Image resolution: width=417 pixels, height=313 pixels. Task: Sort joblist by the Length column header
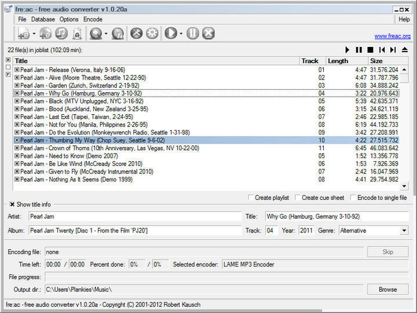(347, 61)
